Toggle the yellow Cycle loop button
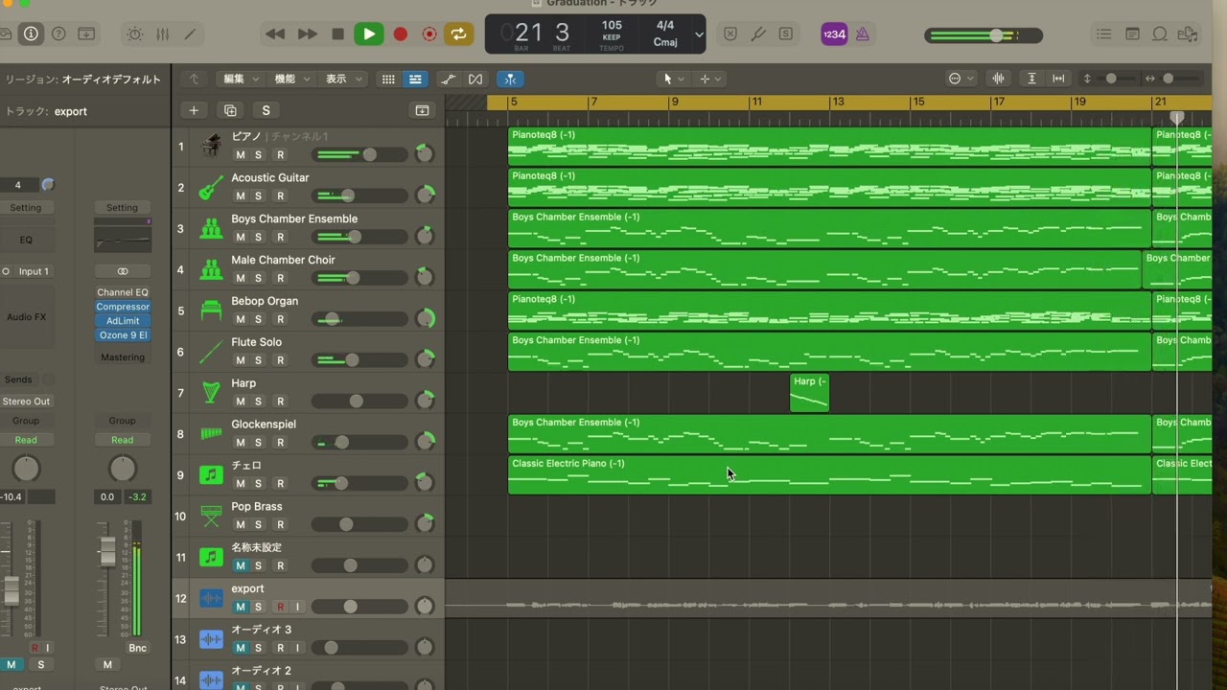1227x690 pixels. (458, 34)
